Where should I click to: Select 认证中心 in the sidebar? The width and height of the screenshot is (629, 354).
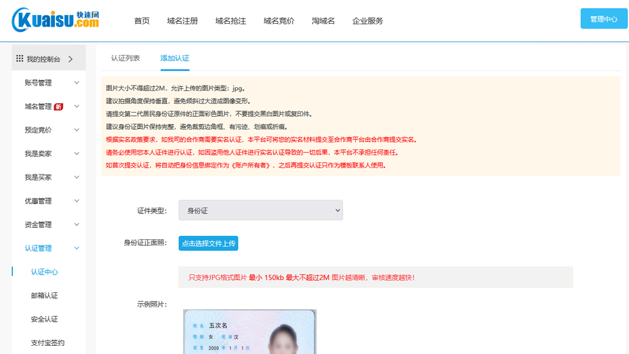tap(45, 272)
